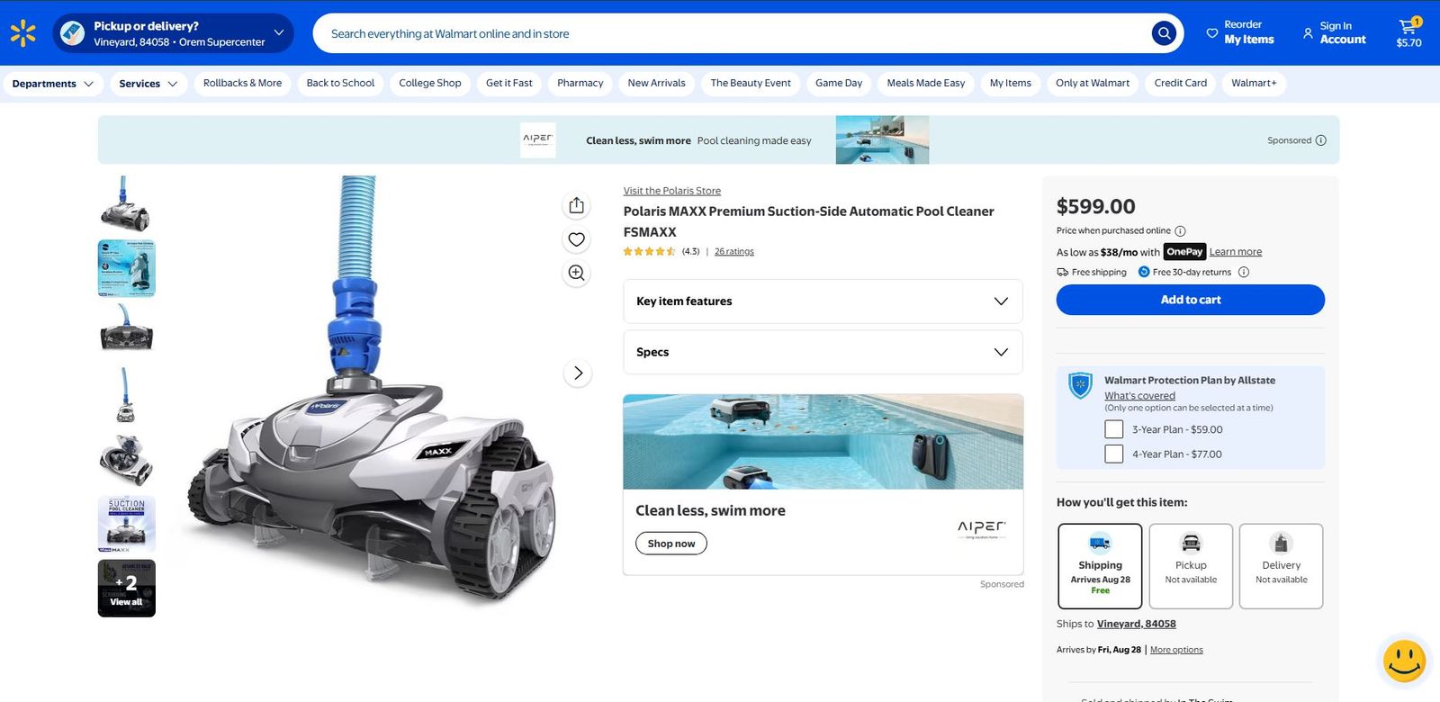The image size is (1440, 702).
Task: Open Back to School nav item
Action: [340, 83]
